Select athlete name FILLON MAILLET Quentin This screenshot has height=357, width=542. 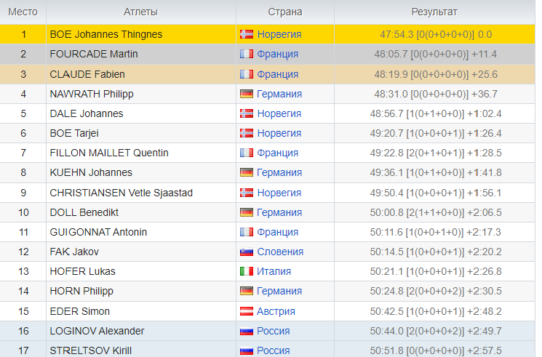(109, 153)
